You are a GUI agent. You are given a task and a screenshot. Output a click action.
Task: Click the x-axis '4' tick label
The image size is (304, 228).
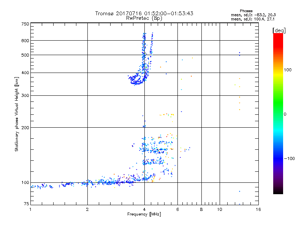144,209
